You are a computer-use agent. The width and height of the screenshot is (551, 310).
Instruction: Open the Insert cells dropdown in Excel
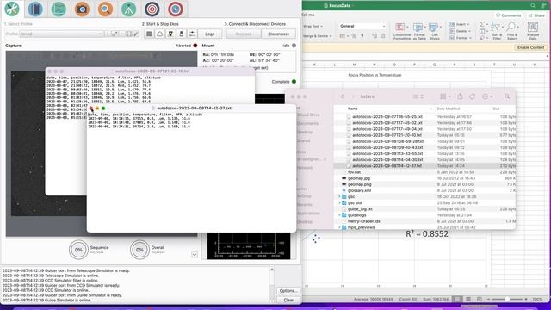[x=461, y=24]
